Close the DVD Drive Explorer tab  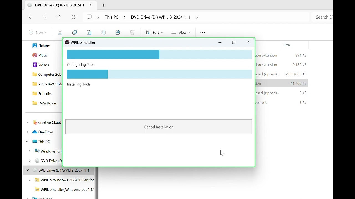[x=90, y=5]
